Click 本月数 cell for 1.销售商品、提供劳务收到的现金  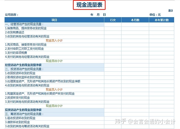(135, 29)
